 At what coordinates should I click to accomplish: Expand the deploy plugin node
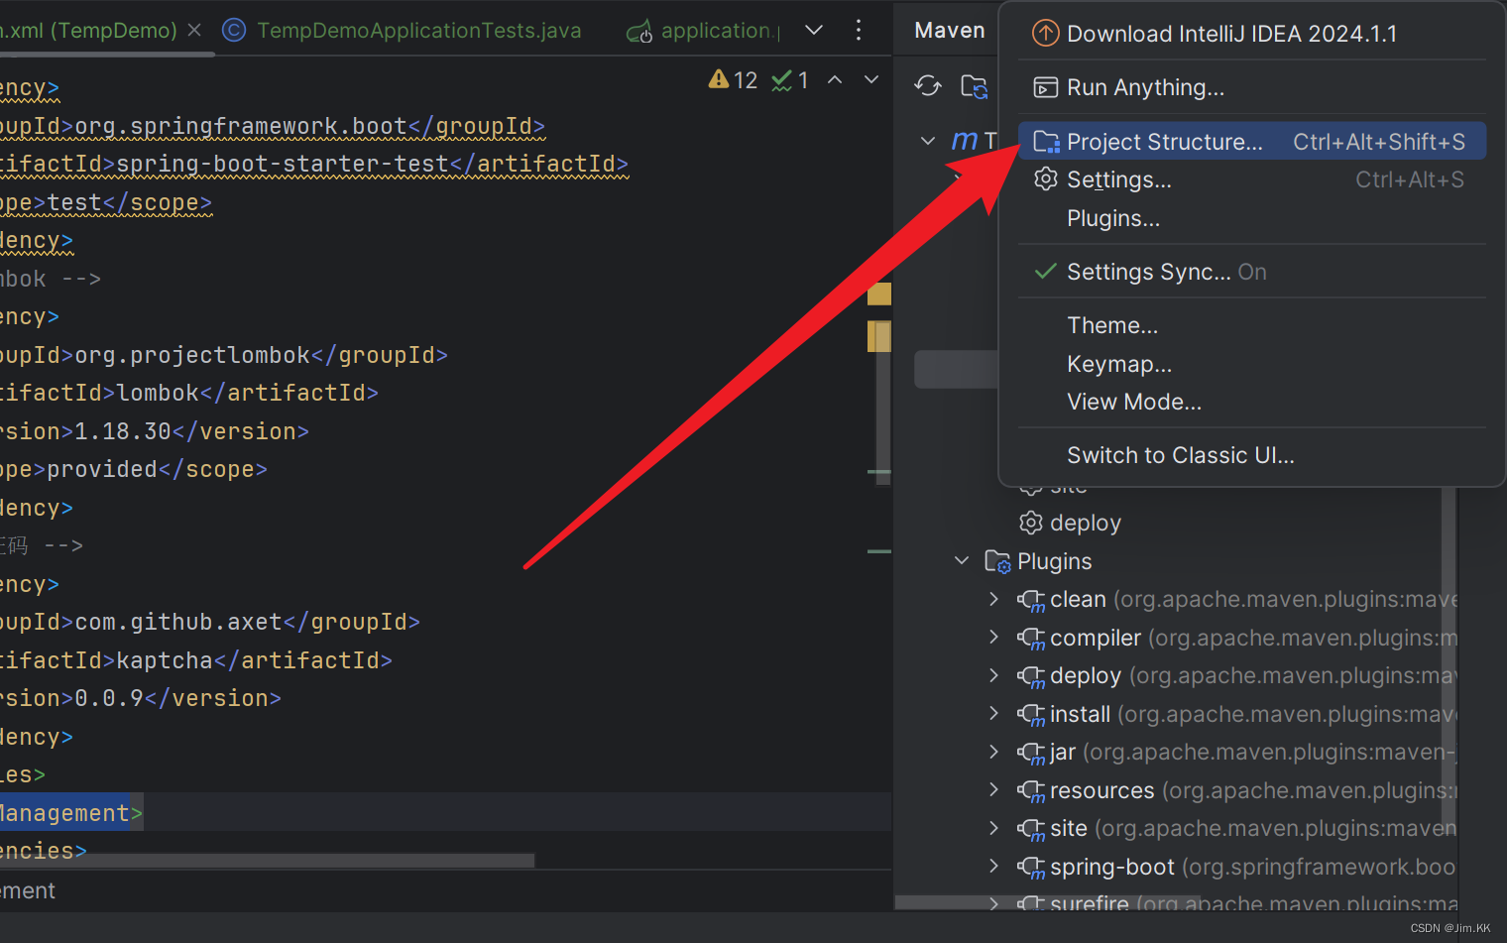993,674
